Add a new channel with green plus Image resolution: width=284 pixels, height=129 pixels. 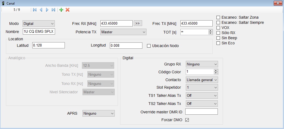61,10
